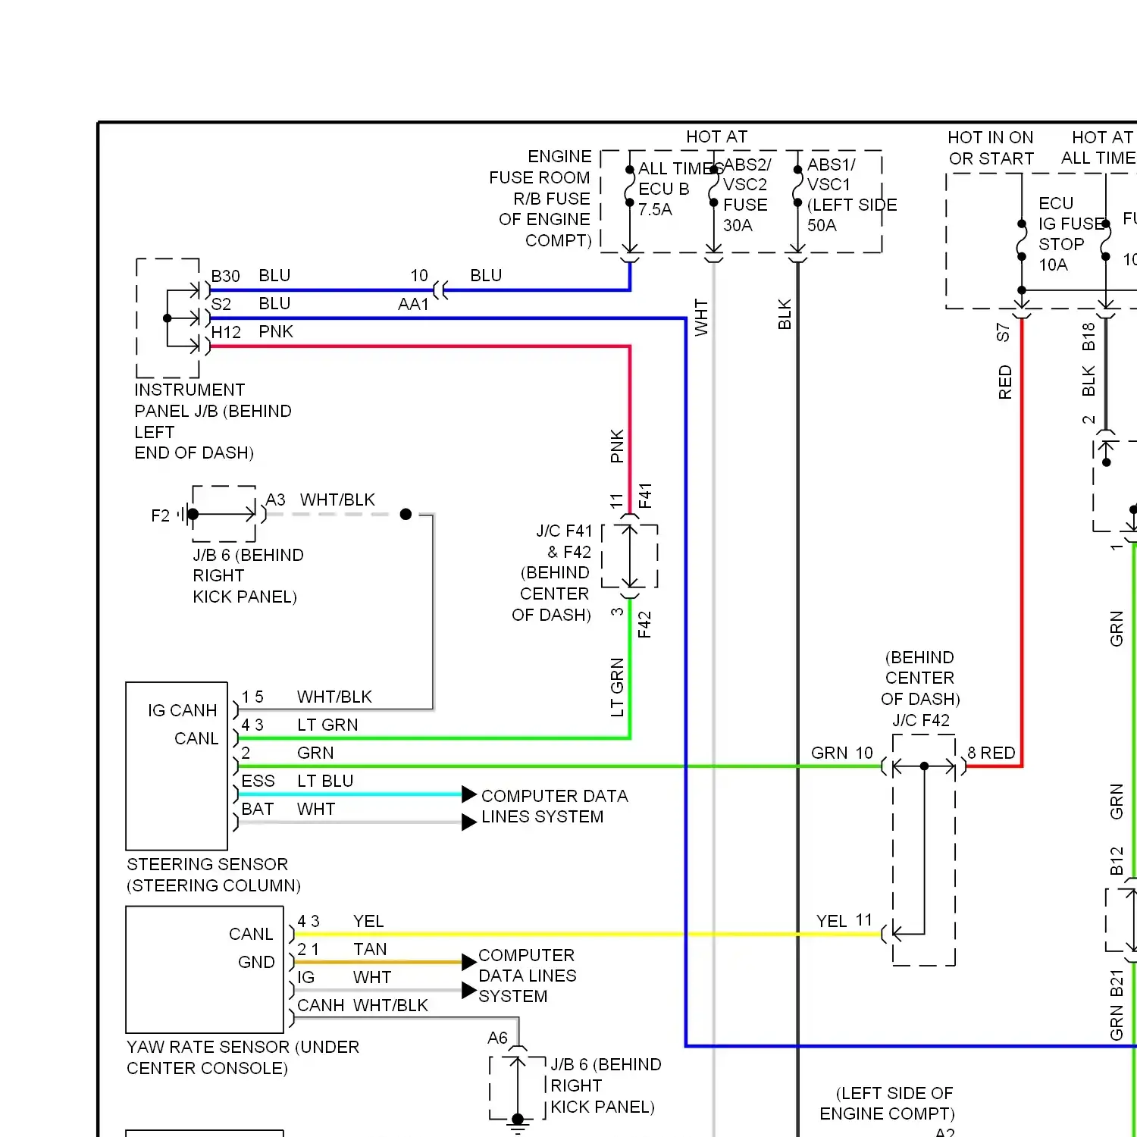Viewport: 1137px width, 1137px height.
Task: Click COMPUTER DATA LINES SYSTEM by yaw sensor
Action: (x=528, y=976)
